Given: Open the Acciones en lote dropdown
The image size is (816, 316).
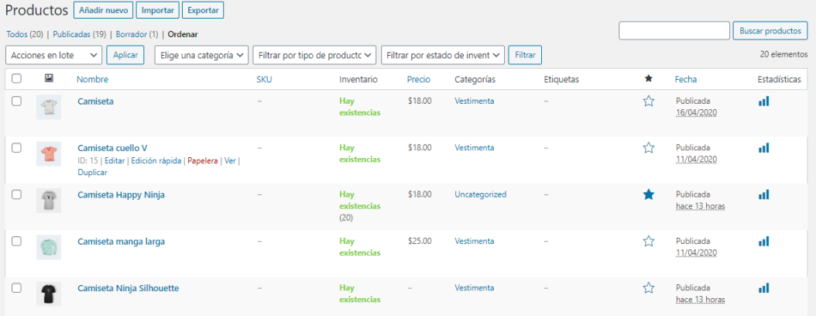Looking at the screenshot, I should coord(53,55).
